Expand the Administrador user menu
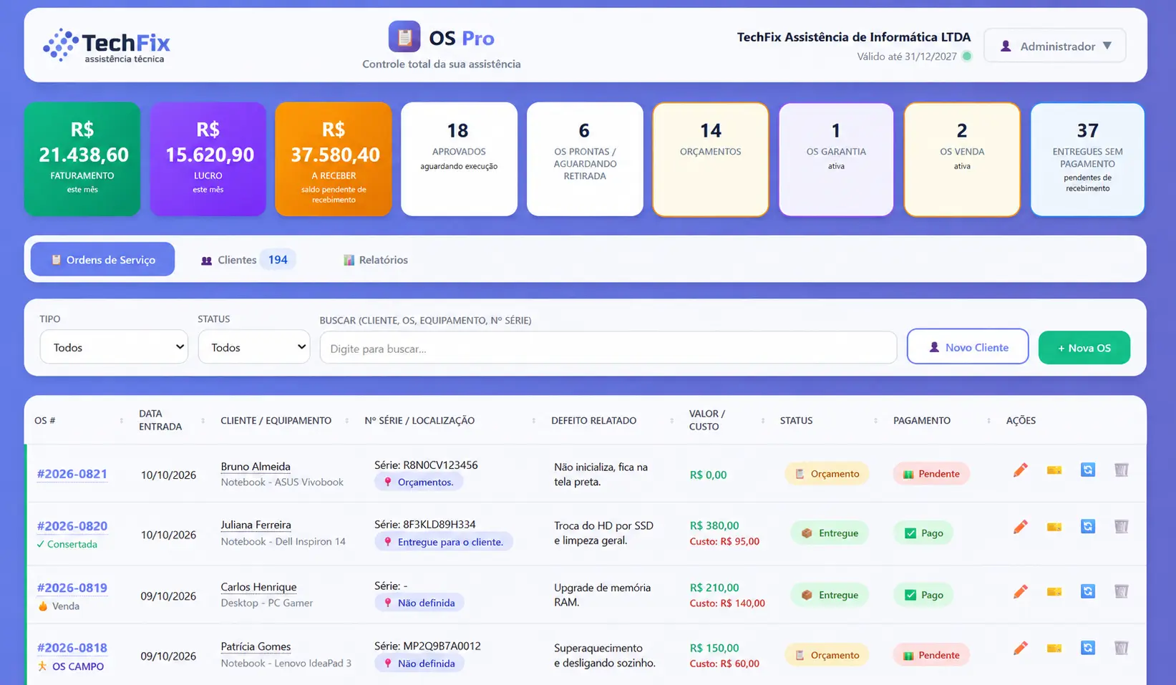This screenshot has height=685, width=1176. click(x=1054, y=46)
